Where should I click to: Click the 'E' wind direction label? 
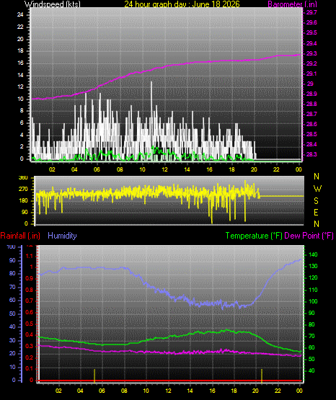[x=316, y=212]
